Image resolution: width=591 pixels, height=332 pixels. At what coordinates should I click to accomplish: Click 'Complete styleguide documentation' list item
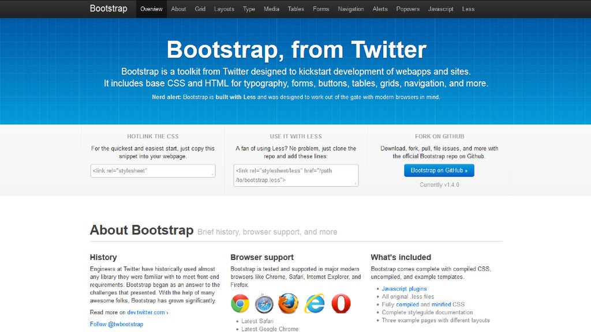click(427, 312)
